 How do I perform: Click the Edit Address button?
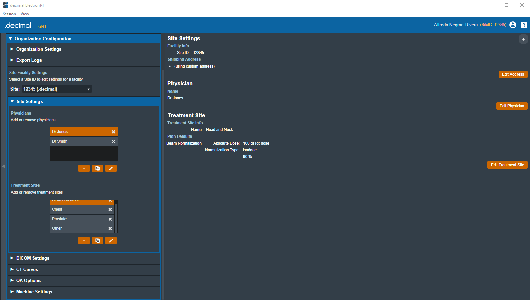click(513, 74)
